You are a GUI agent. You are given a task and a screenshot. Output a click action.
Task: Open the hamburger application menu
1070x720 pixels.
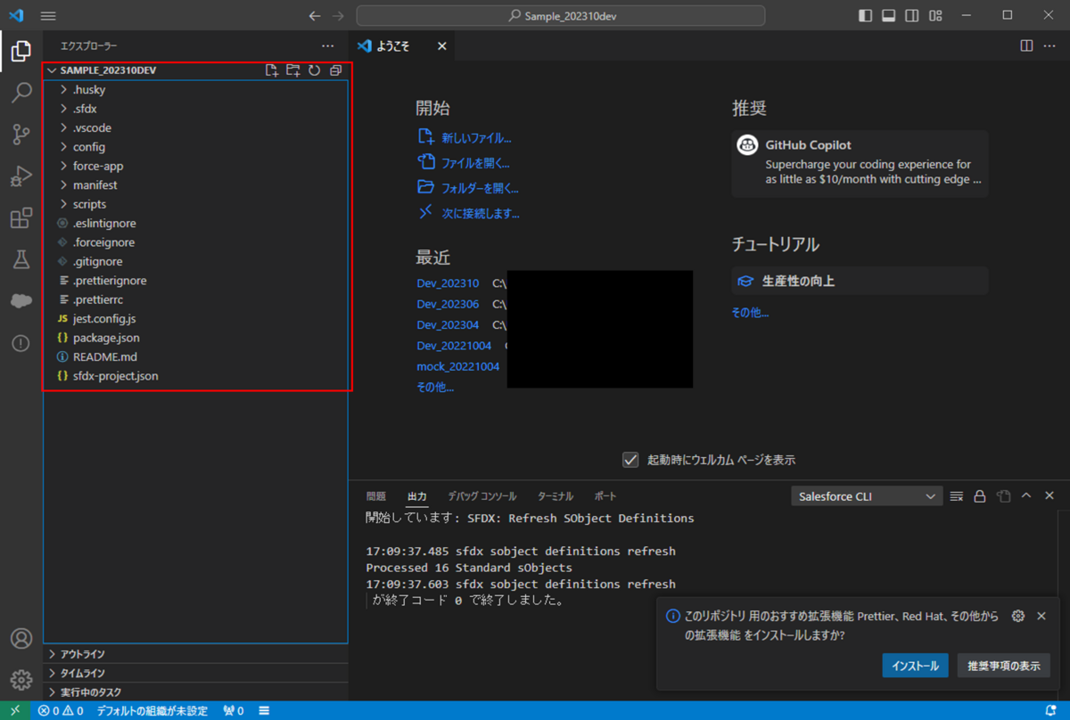tap(48, 16)
